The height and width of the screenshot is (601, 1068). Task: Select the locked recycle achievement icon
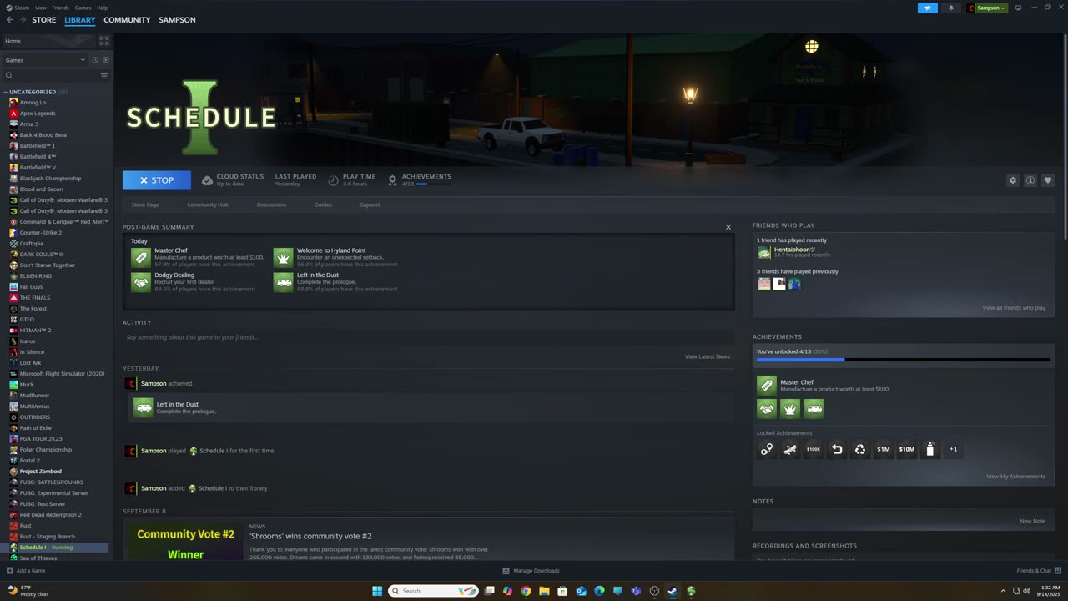[859, 449]
